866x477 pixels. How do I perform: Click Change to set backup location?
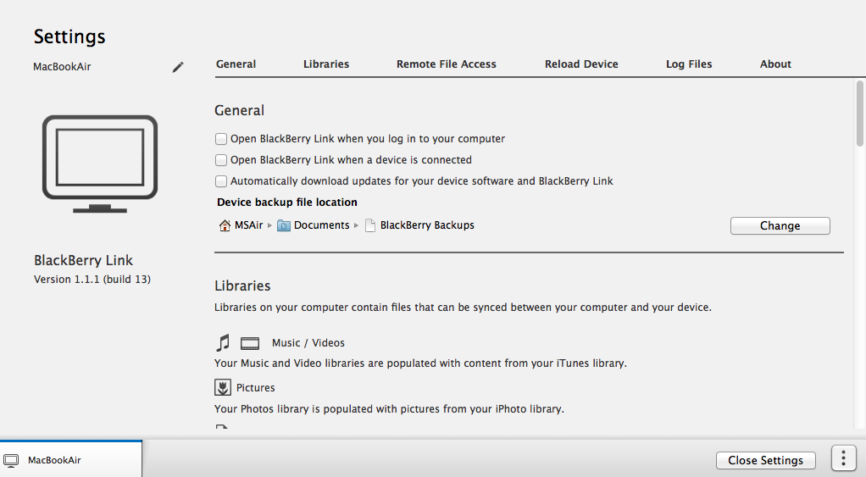tap(780, 226)
